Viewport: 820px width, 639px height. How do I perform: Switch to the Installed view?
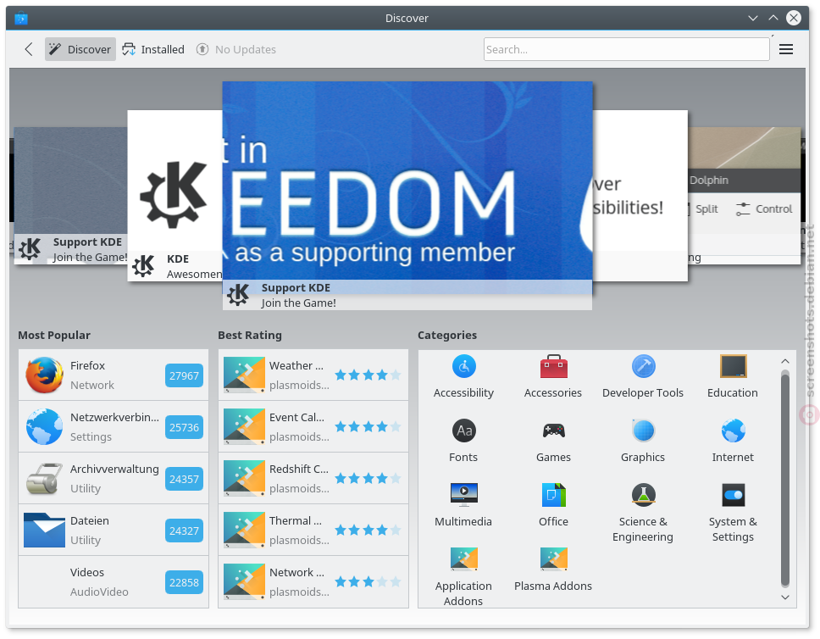tap(153, 49)
